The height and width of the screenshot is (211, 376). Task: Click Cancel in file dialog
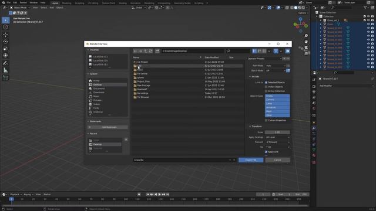pos(277,160)
